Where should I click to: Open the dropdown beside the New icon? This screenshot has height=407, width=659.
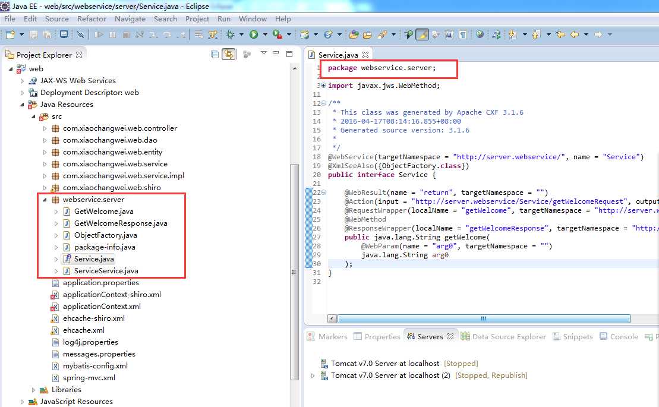[21, 34]
